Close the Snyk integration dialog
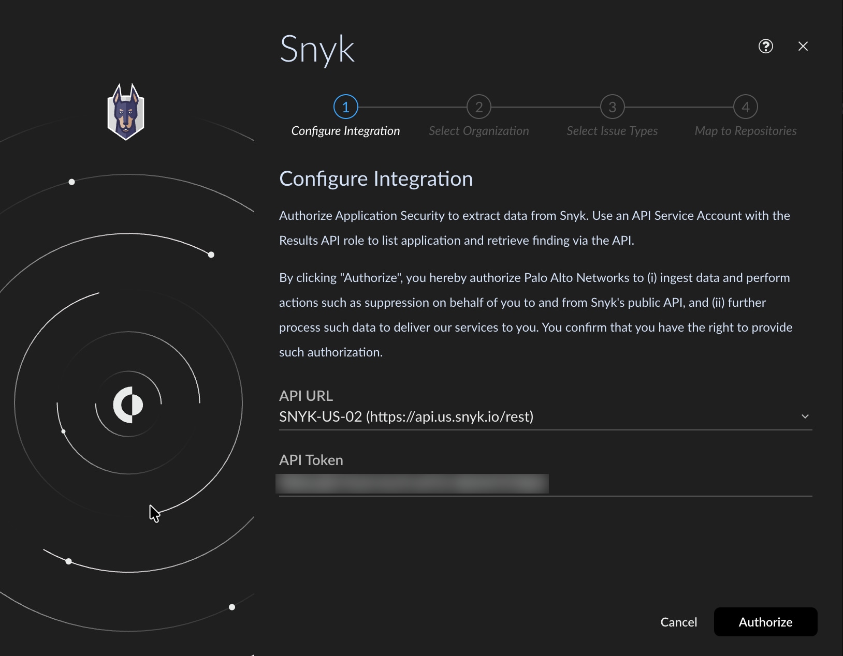 (x=803, y=46)
